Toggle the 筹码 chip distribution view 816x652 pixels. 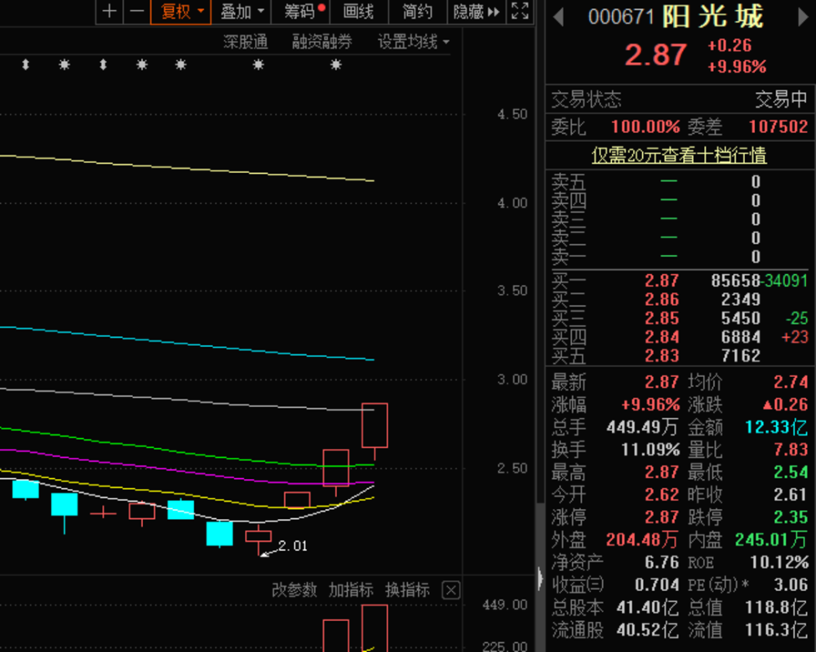click(x=299, y=11)
